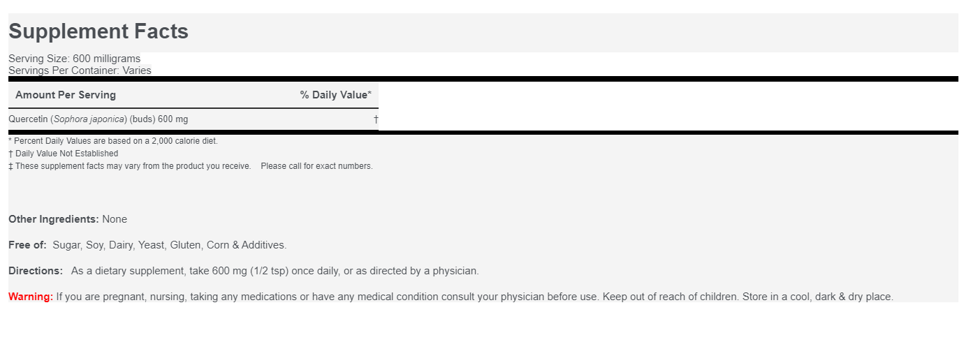Click the Percent Daily Values footnote

113,141
